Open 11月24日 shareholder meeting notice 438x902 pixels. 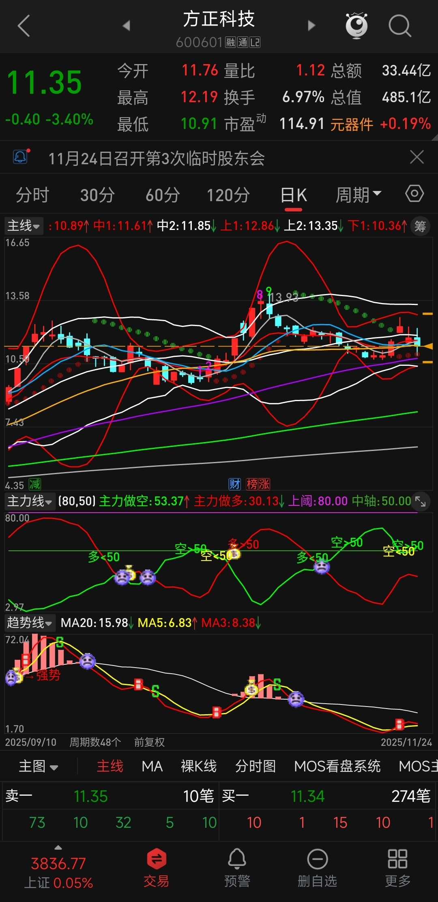[157, 158]
